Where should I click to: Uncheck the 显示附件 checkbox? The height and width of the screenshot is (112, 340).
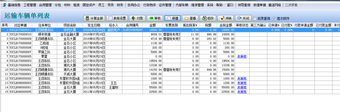(x=274, y=18)
